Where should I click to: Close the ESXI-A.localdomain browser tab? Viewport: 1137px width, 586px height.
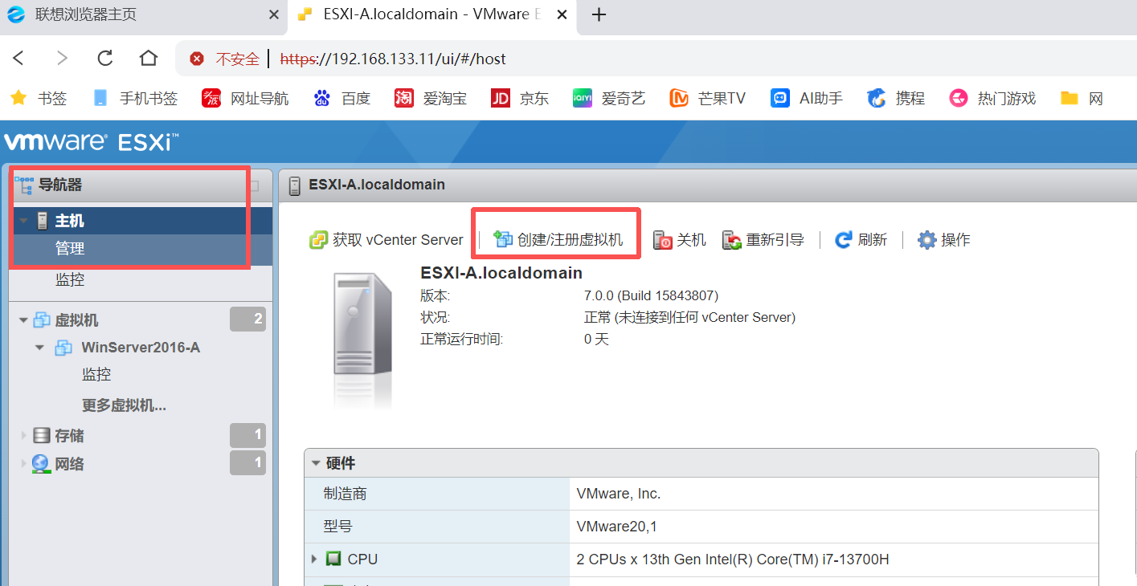click(x=562, y=14)
